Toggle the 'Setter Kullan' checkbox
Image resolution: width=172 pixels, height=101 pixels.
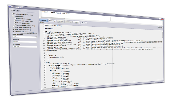point(14,29)
